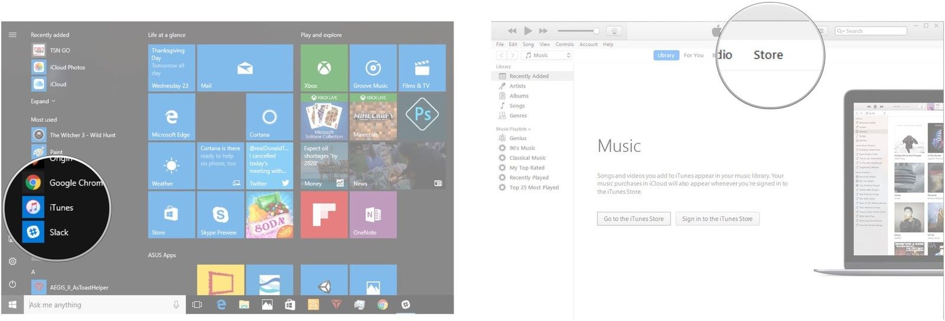
Task: Collapse the Music Playlists section
Action: [513, 129]
